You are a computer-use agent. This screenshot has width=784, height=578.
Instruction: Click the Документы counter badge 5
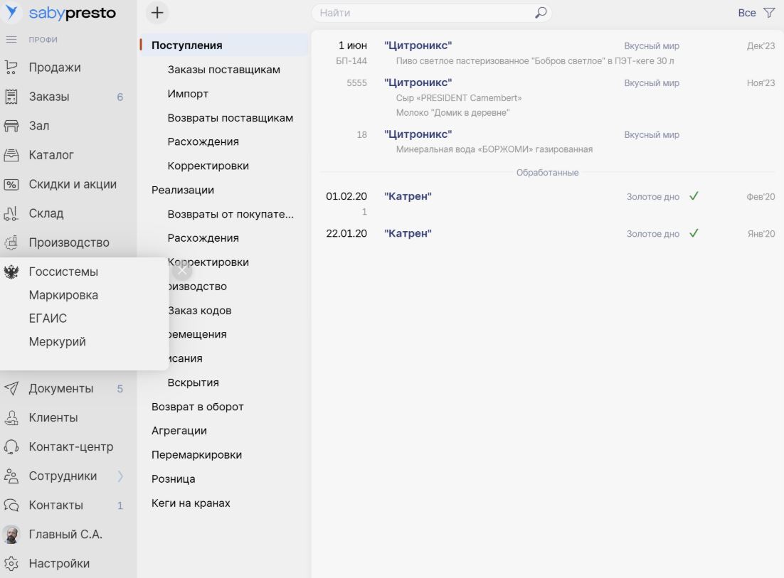pyautogui.click(x=120, y=389)
